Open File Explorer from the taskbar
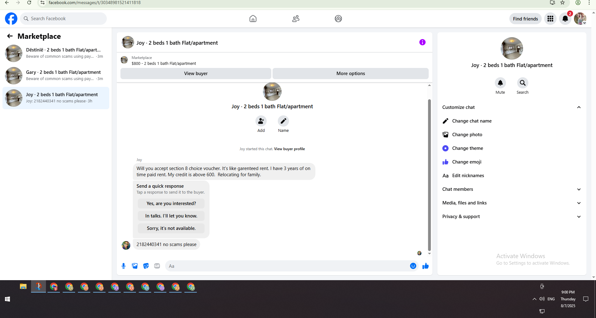 click(23, 287)
